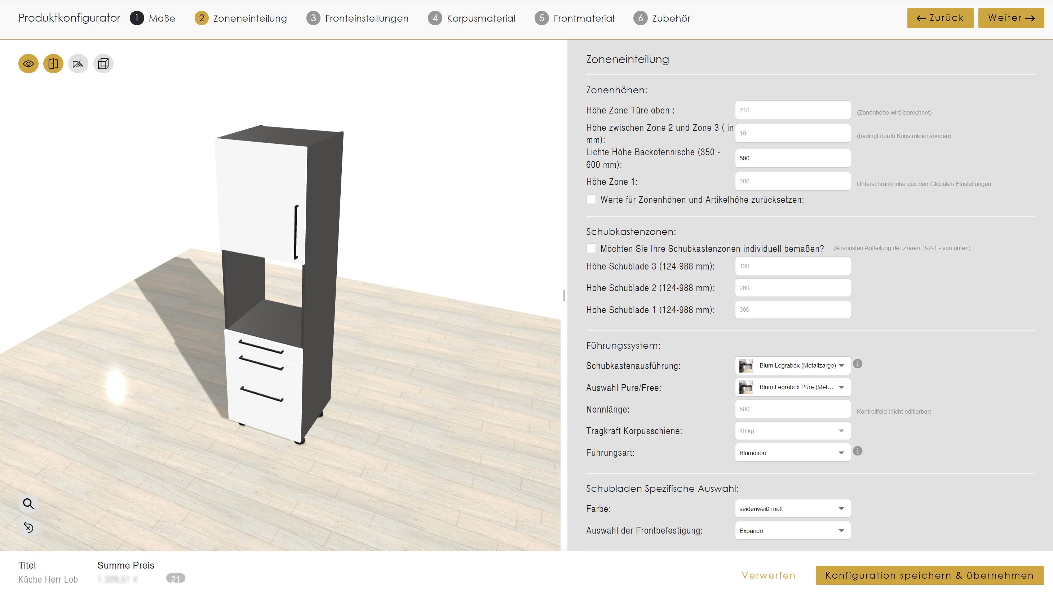
Task: Click info icon beside Schubkastenausführung
Action: 858,364
